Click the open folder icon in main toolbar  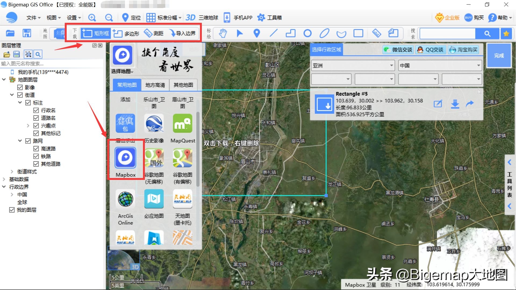point(10,33)
